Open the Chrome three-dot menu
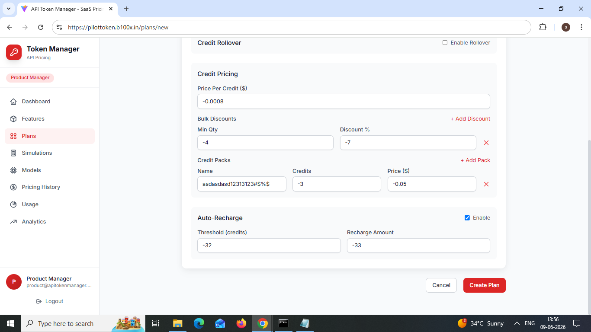The width and height of the screenshot is (591, 332). (581, 27)
